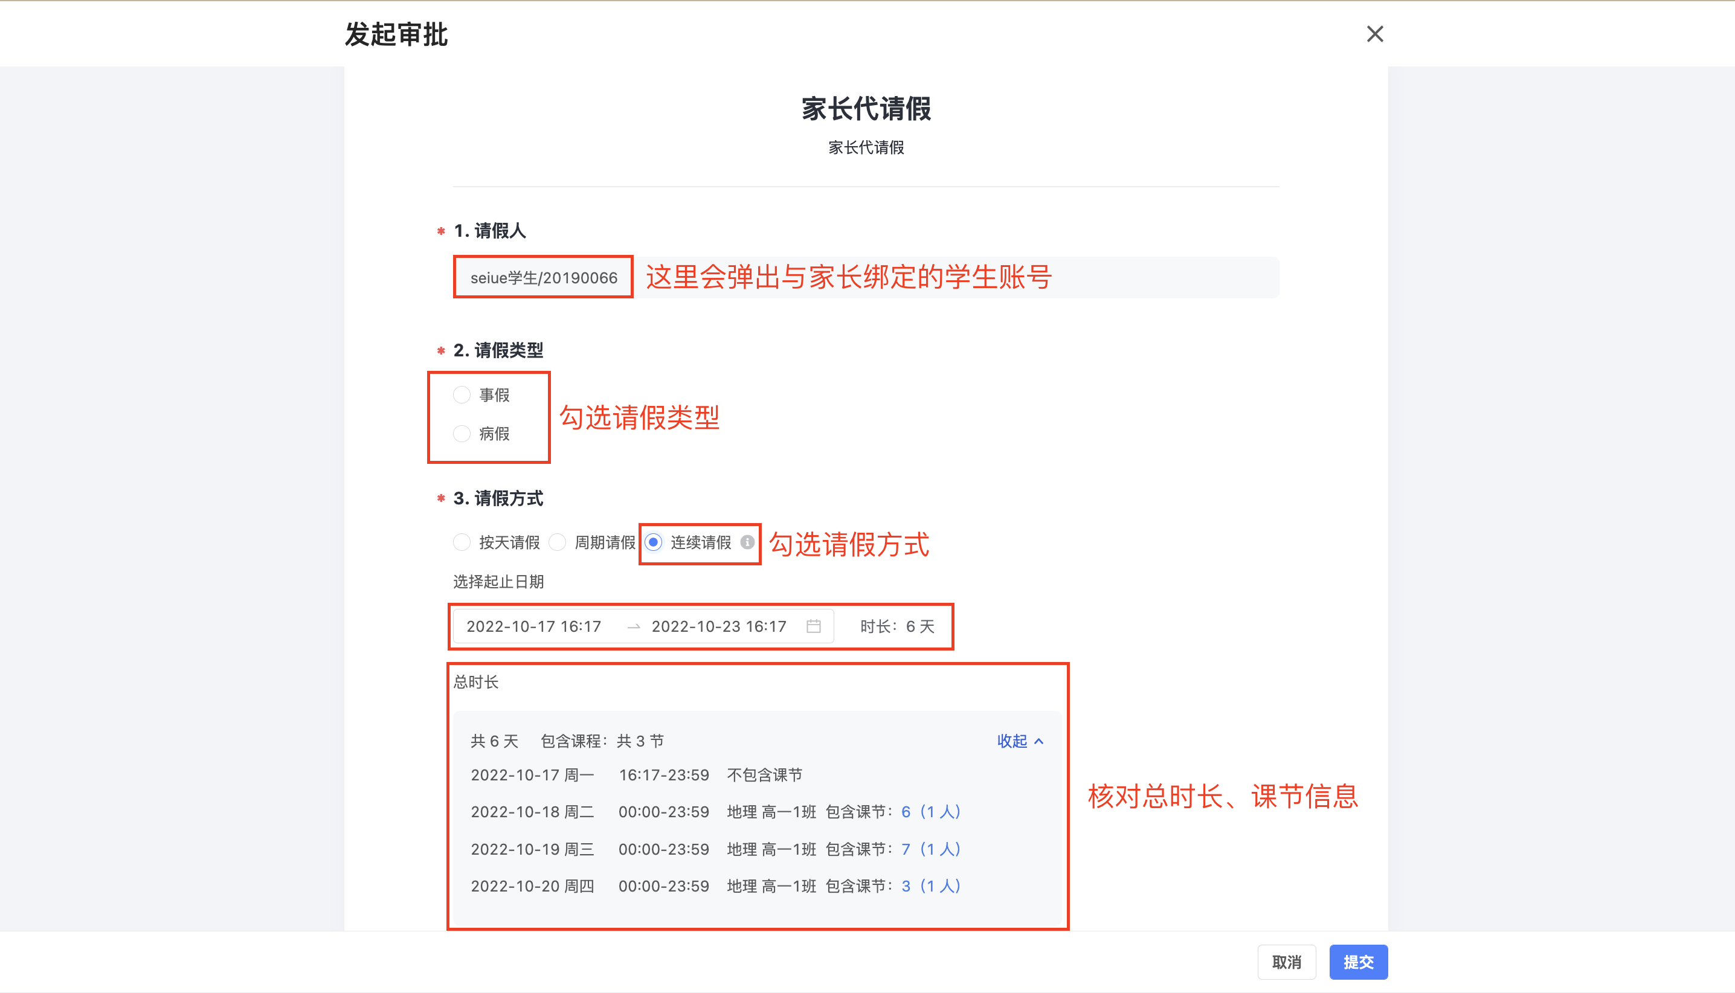Open lesson link 7（1 人）for 2022-10-19

click(931, 849)
